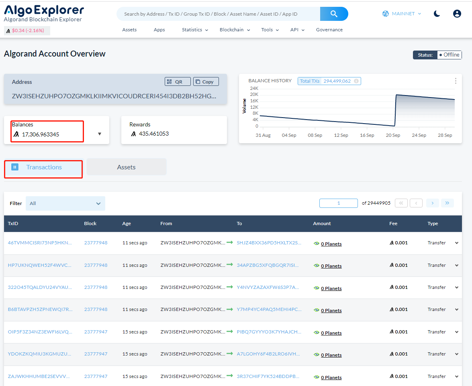This screenshot has width=472, height=386.
Task: Open recipient address A7LGOHY6F4B2LRO6IVH
Action: pos(268,354)
